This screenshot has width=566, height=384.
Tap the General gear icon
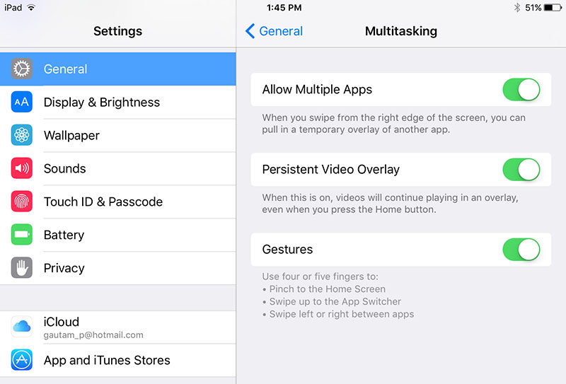pyautogui.click(x=22, y=69)
